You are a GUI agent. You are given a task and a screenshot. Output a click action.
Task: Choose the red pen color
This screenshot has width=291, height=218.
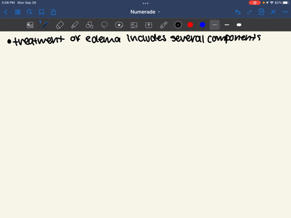click(x=190, y=25)
